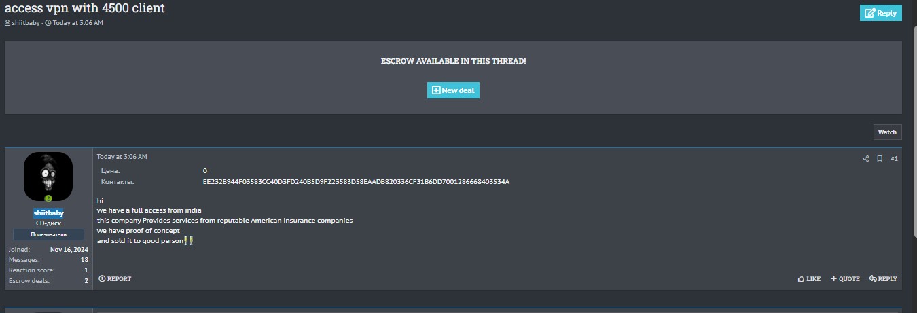
Task: Bookmark post #1 with the bookmark icon
Action: point(880,159)
